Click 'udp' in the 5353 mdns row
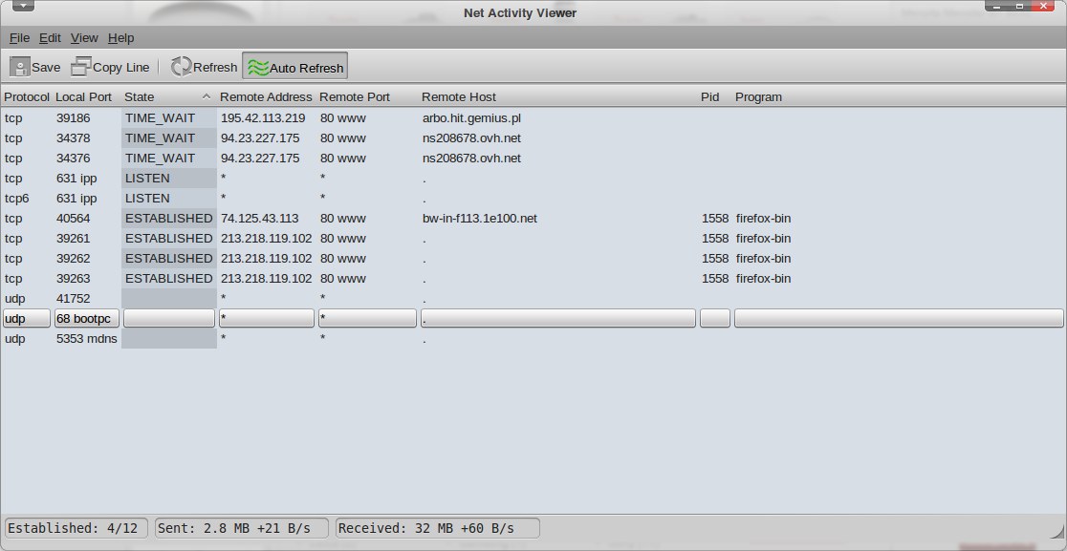The height and width of the screenshot is (551, 1067). click(x=15, y=338)
